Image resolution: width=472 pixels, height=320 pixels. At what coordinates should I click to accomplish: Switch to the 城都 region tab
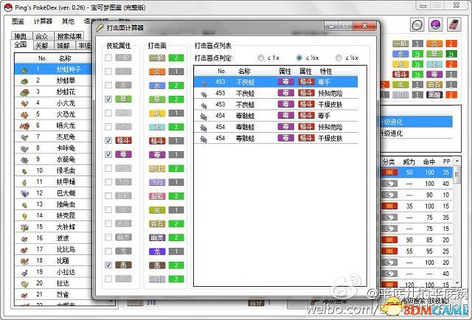coord(64,46)
